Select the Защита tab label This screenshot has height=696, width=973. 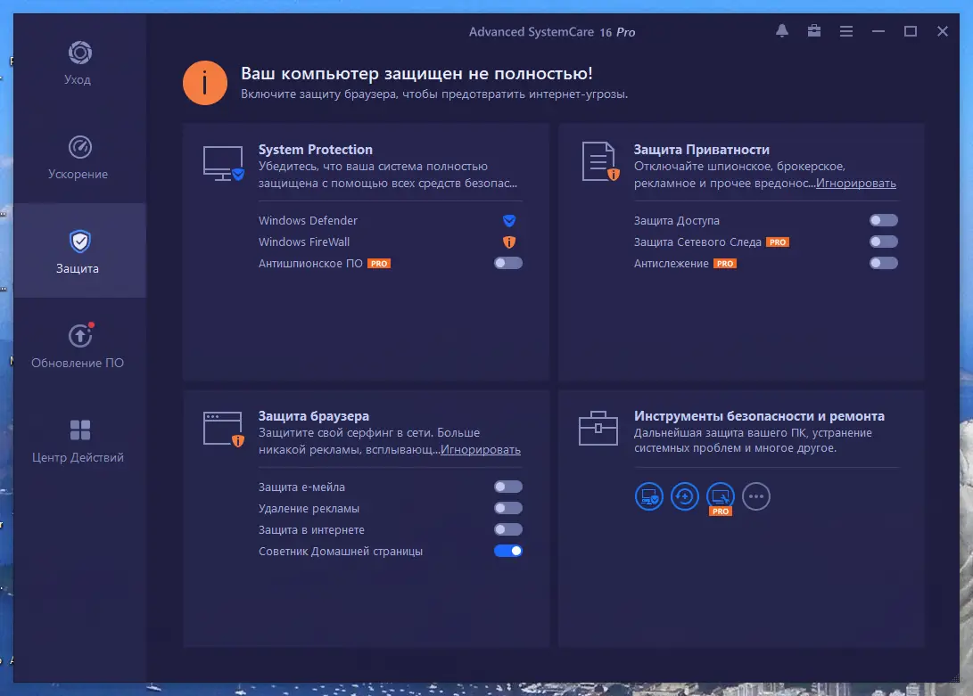[x=78, y=268]
